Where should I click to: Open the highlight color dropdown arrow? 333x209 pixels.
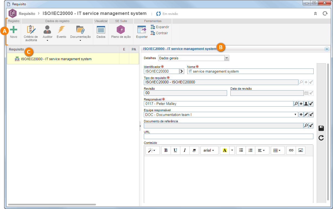(x=232, y=150)
